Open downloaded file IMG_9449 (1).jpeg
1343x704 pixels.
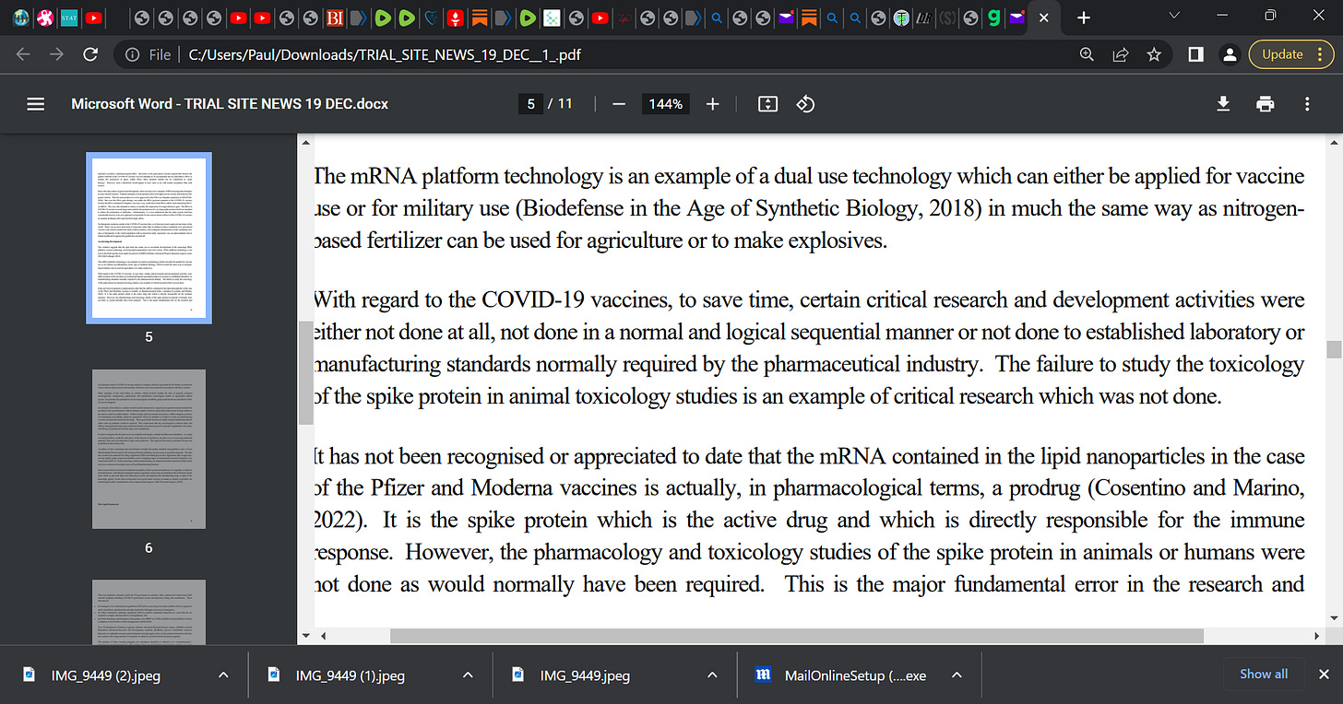pyautogui.click(x=351, y=675)
